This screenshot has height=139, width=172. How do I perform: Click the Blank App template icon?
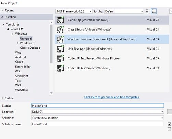pos(60,20)
